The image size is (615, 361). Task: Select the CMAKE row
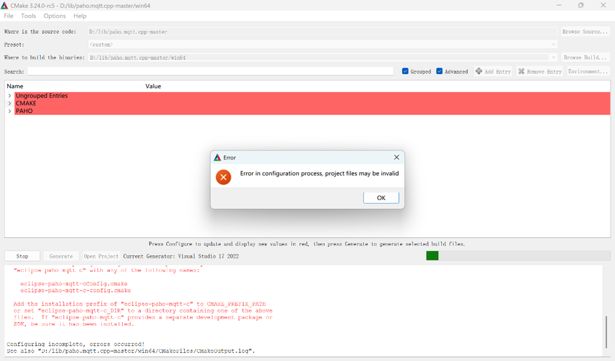coord(312,104)
